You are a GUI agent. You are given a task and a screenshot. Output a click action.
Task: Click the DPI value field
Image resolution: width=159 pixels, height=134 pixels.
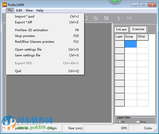click(134, 128)
